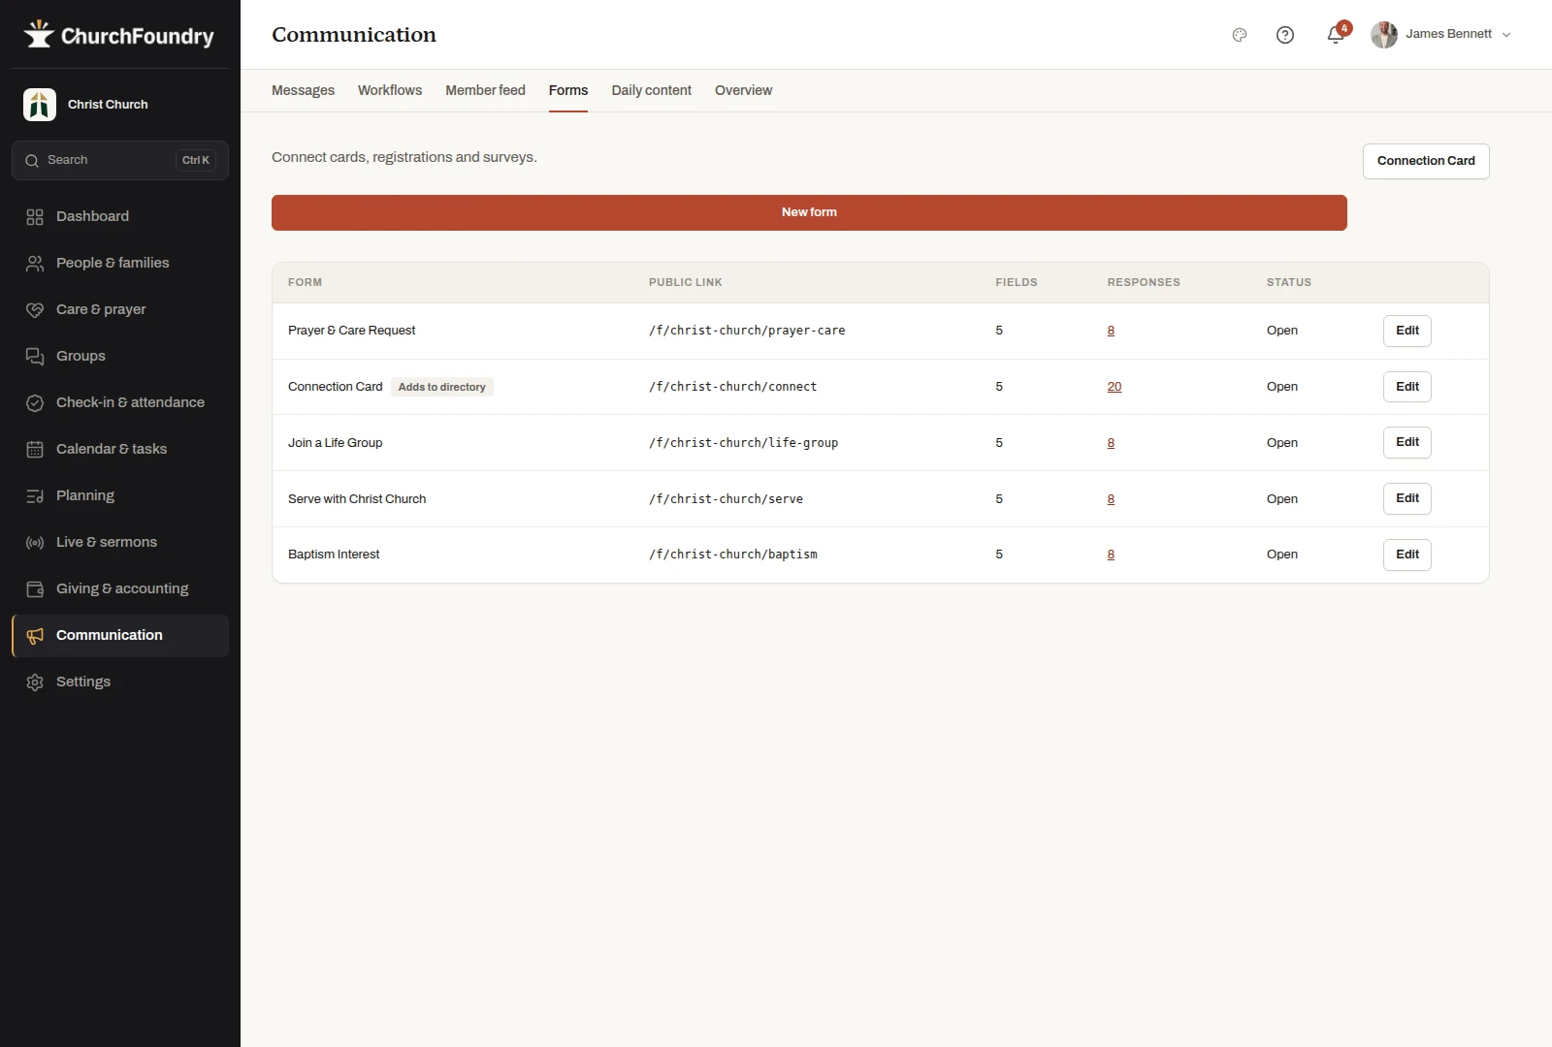Click the /f/christ-church/connect public link
1552x1047 pixels.
pyautogui.click(x=732, y=387)
